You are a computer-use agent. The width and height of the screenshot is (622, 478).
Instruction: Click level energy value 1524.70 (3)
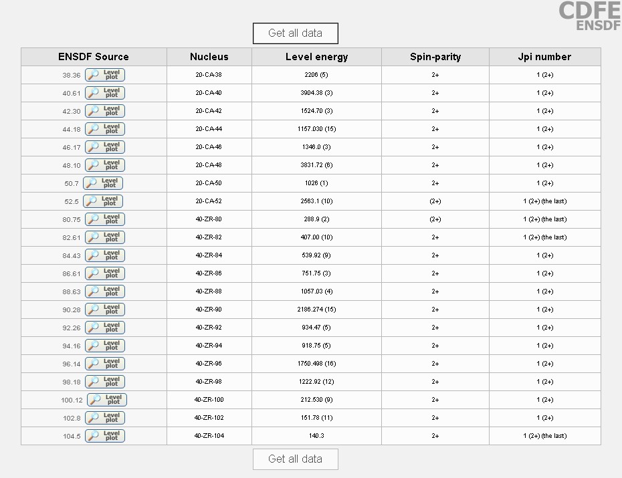316,111
